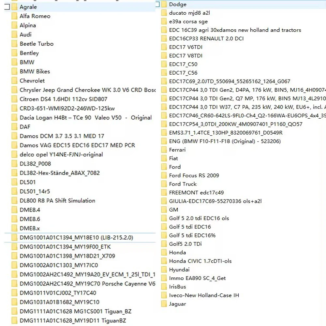Click the DAF folder icon

14,127
